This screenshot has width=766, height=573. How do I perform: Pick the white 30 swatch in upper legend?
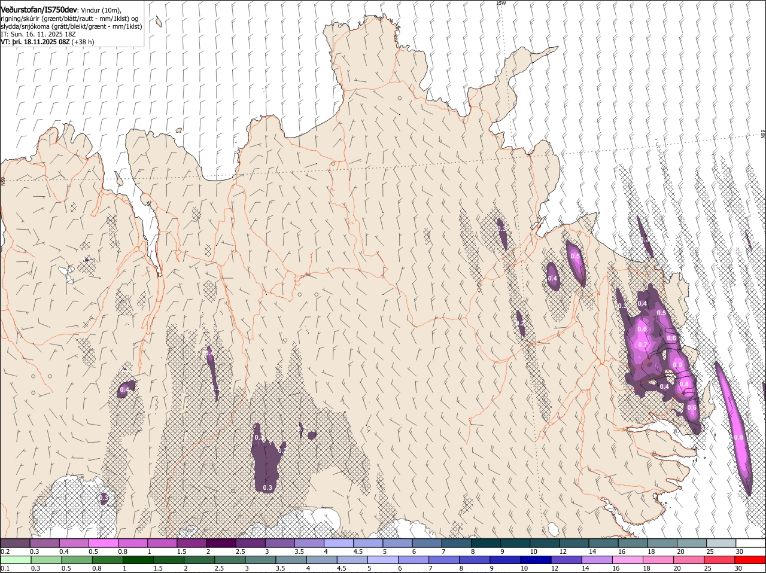click(x=750, y=543)
